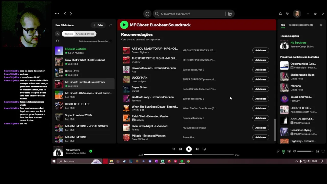
Task: Select 'Young and Wild...' in the queue
Action: tap(301, 99)
